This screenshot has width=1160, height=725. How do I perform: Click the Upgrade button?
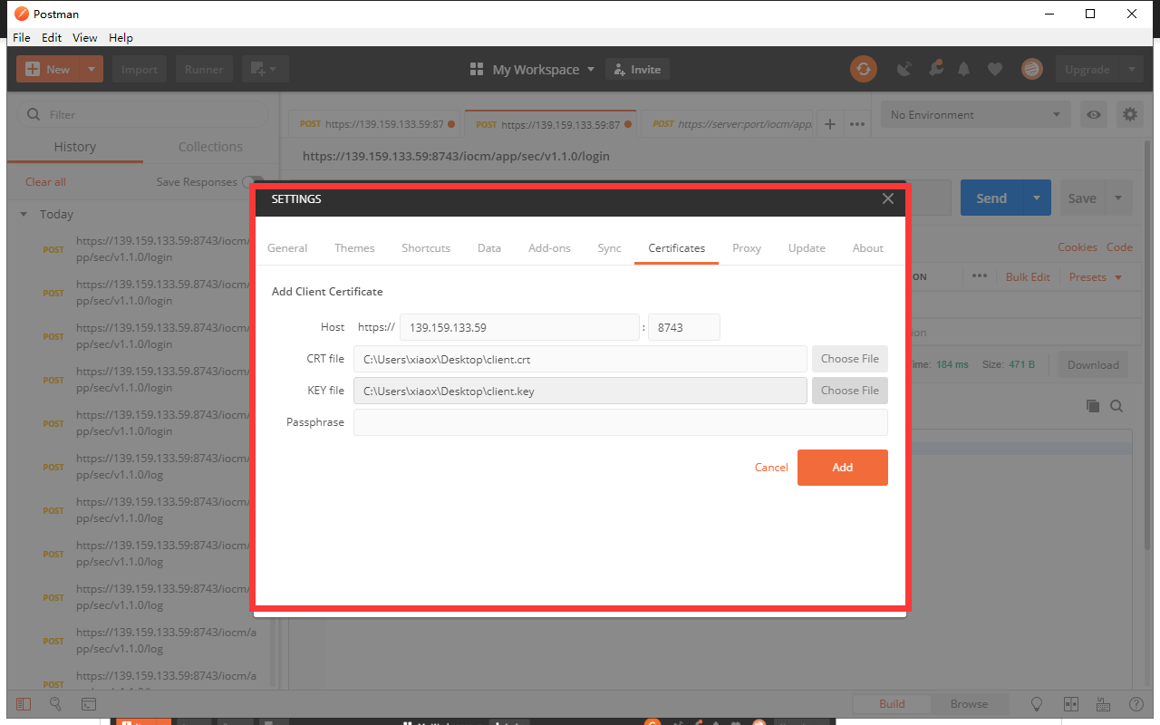(1087, 69)
